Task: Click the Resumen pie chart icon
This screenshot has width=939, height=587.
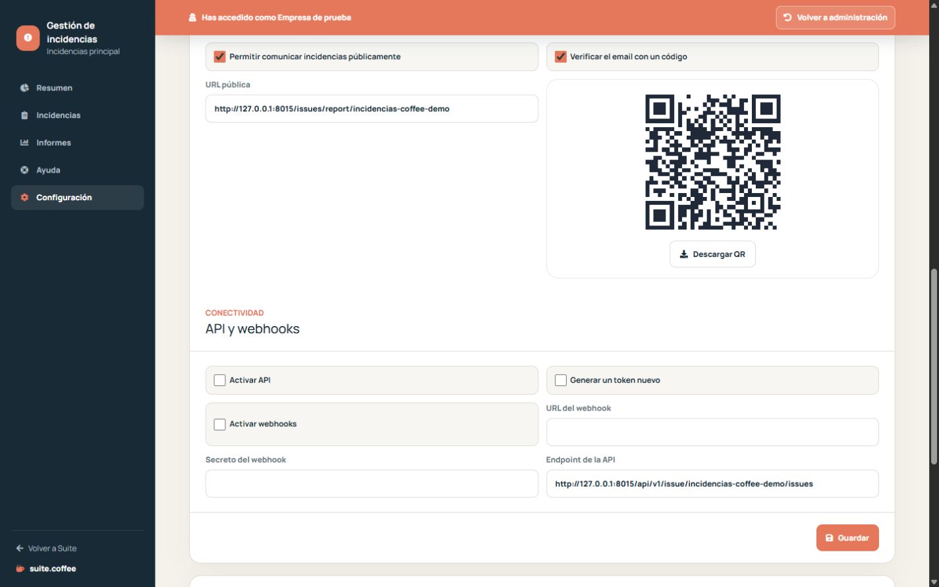Action: tap(24, 88)
